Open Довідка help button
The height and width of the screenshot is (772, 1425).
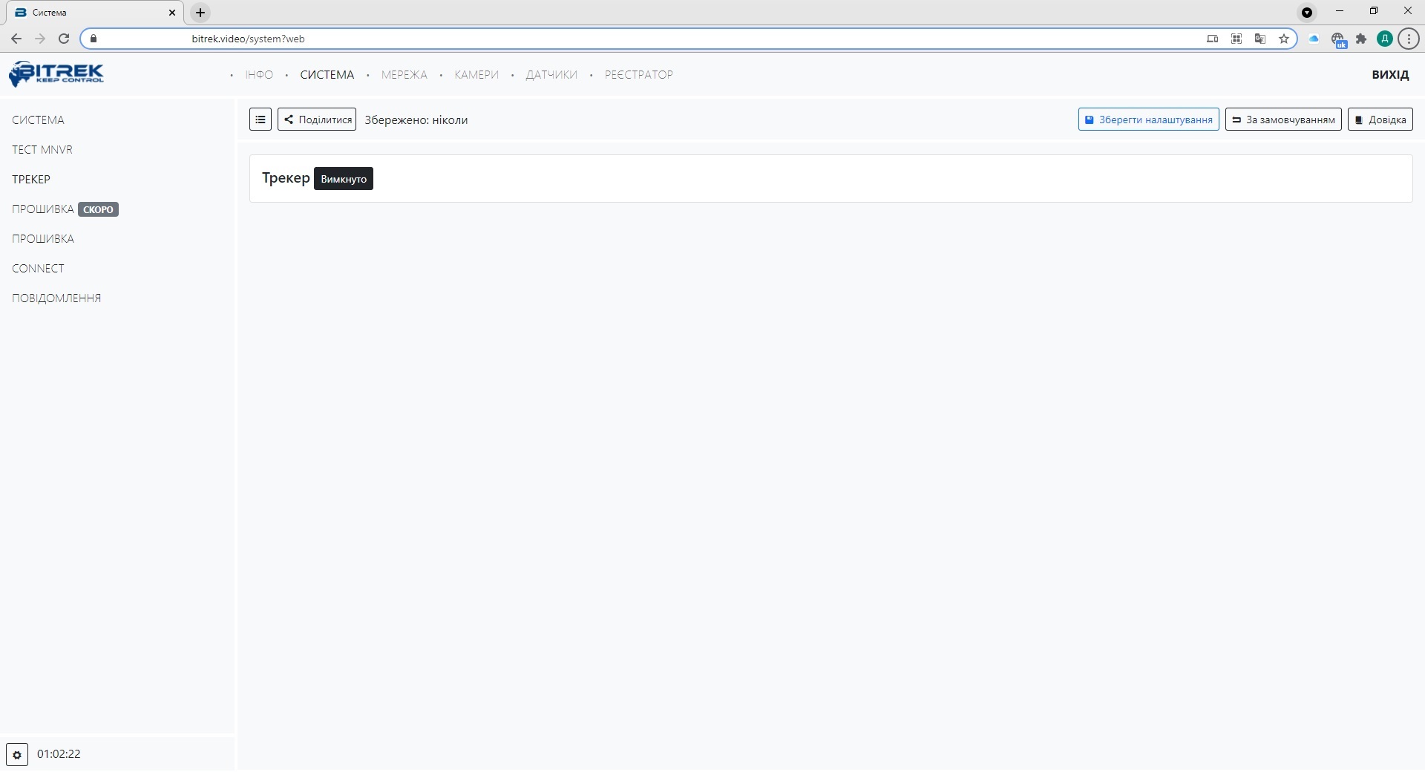click(1380, 120)
